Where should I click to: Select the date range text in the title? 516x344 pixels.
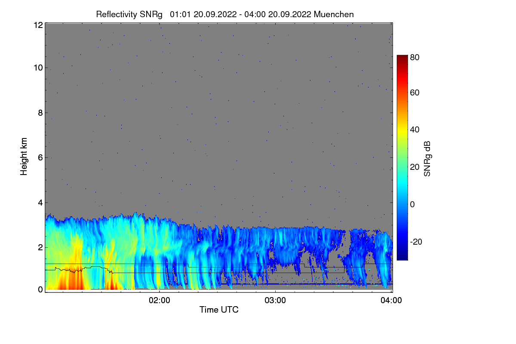[241, 14]
